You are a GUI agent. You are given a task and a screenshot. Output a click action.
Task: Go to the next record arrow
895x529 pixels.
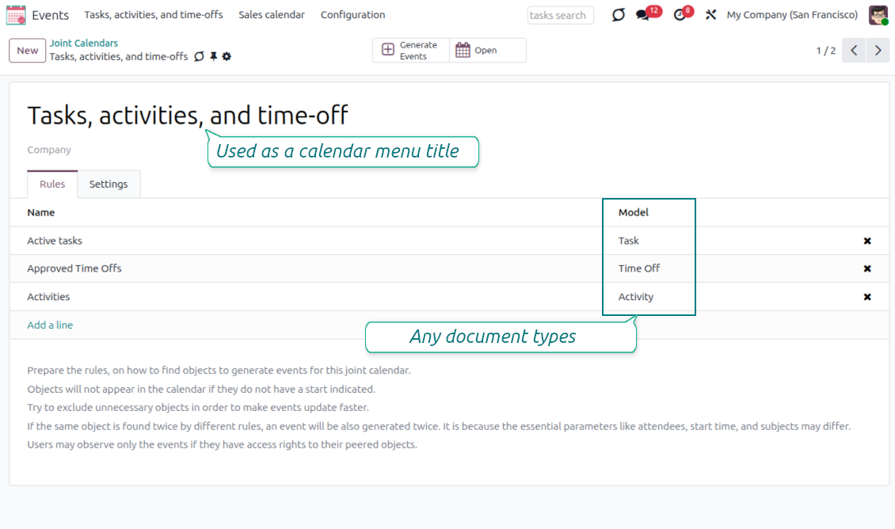click(878, 51)
